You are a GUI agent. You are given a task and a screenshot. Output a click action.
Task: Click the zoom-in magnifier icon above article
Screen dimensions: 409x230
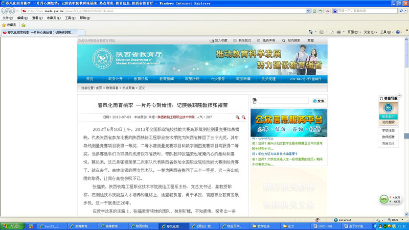pyautogui.click(x=237, y=117)
